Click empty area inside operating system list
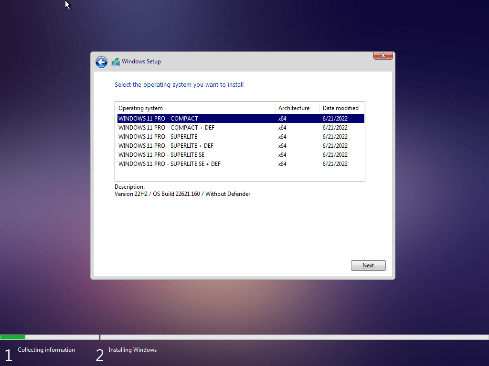489x366 pixels. pos(239,174)
